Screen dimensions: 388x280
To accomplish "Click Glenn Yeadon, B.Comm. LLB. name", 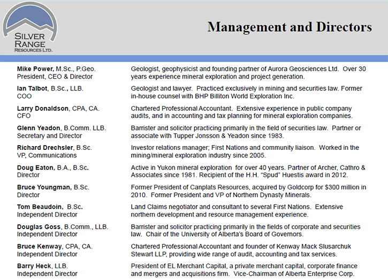I will click(x=62, y=128).
